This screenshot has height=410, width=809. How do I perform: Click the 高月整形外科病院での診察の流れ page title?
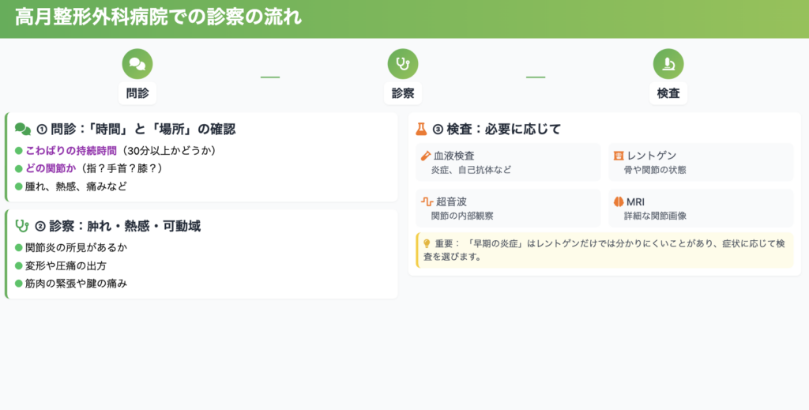(x=158, y=17)
